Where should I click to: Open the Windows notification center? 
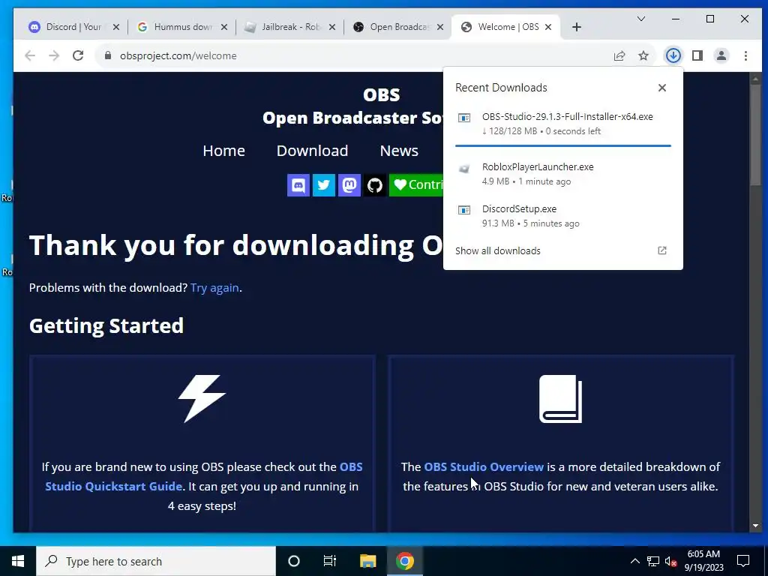(743, 561)
